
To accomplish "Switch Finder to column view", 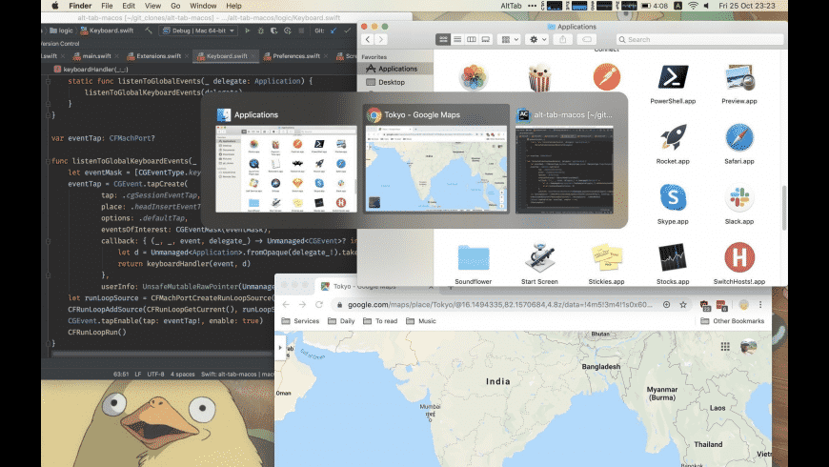I will pos(471,39).
